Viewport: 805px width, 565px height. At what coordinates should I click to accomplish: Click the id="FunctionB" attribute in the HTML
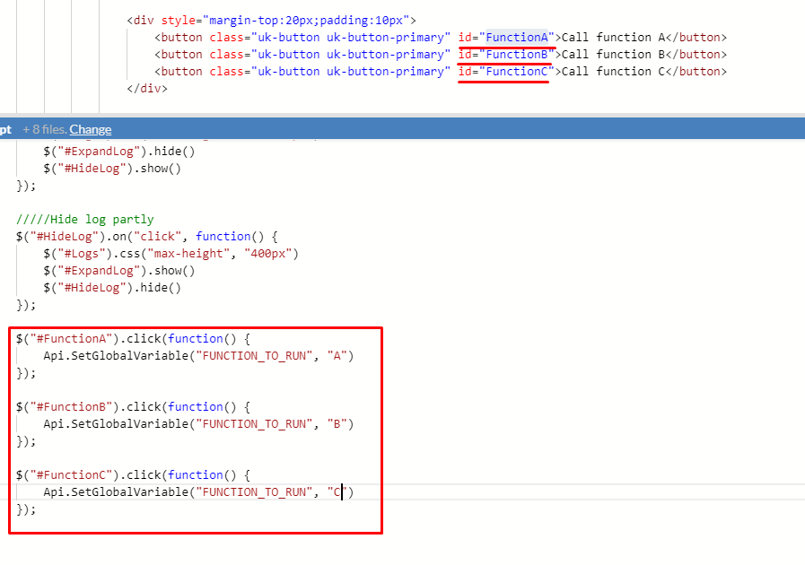(506, 55)
